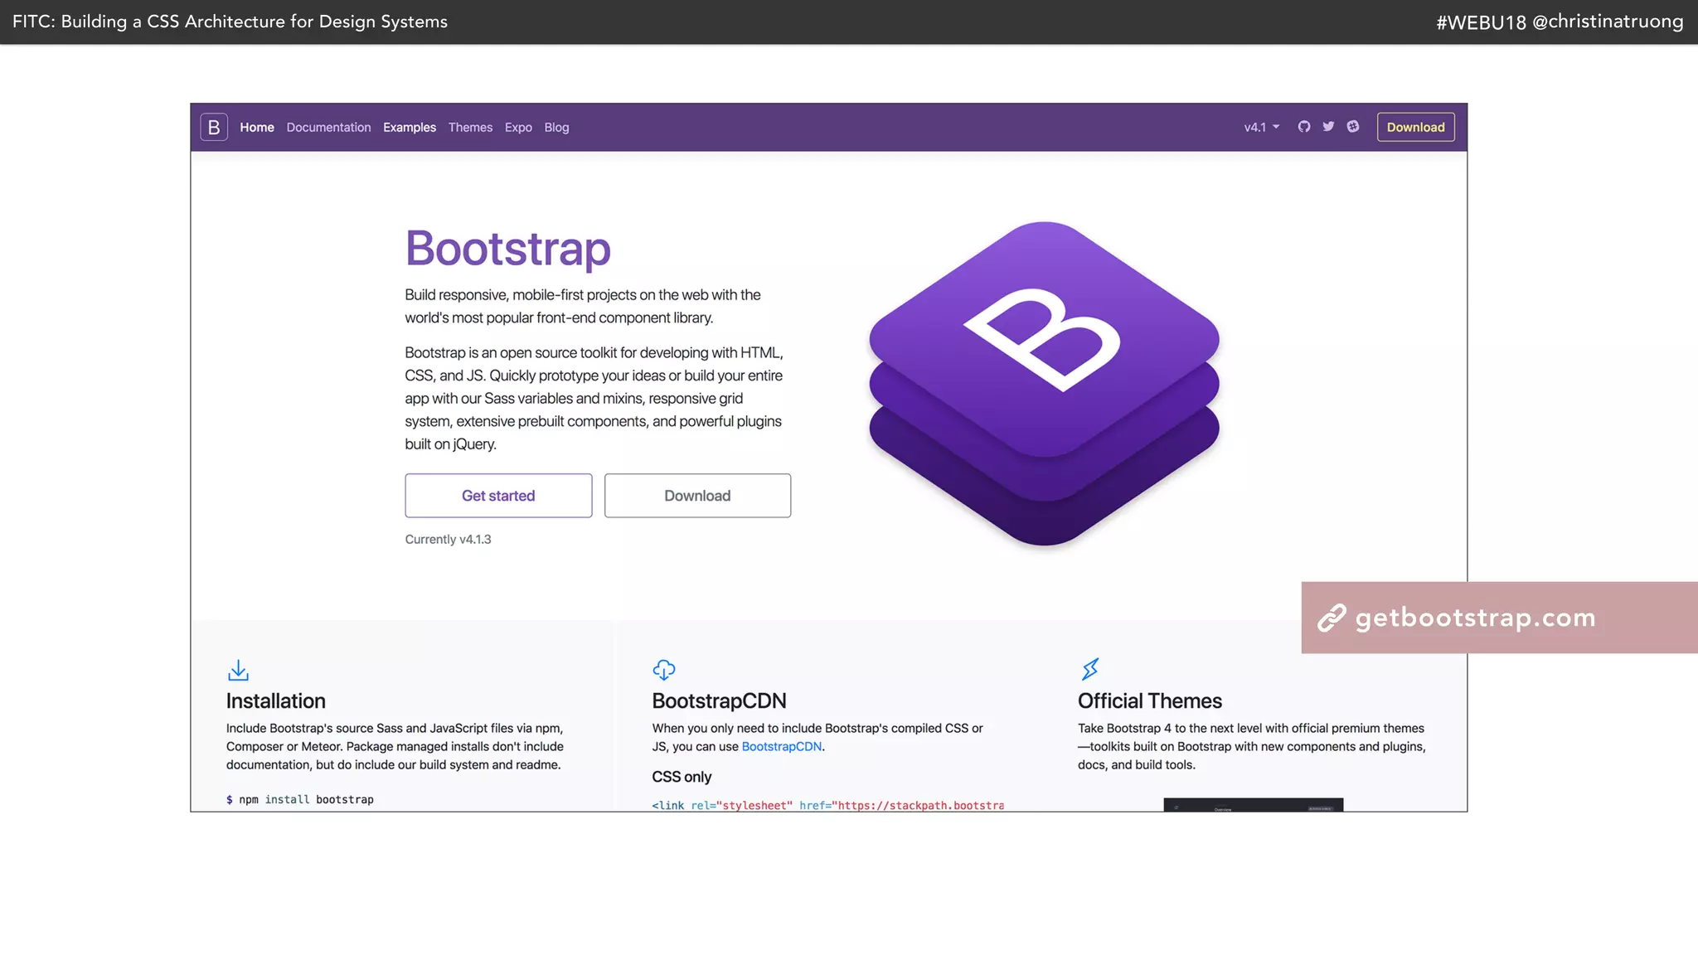Screen dimensions: 1698x955
Task: Open the Expo nav item
Action: pos(518,128)
